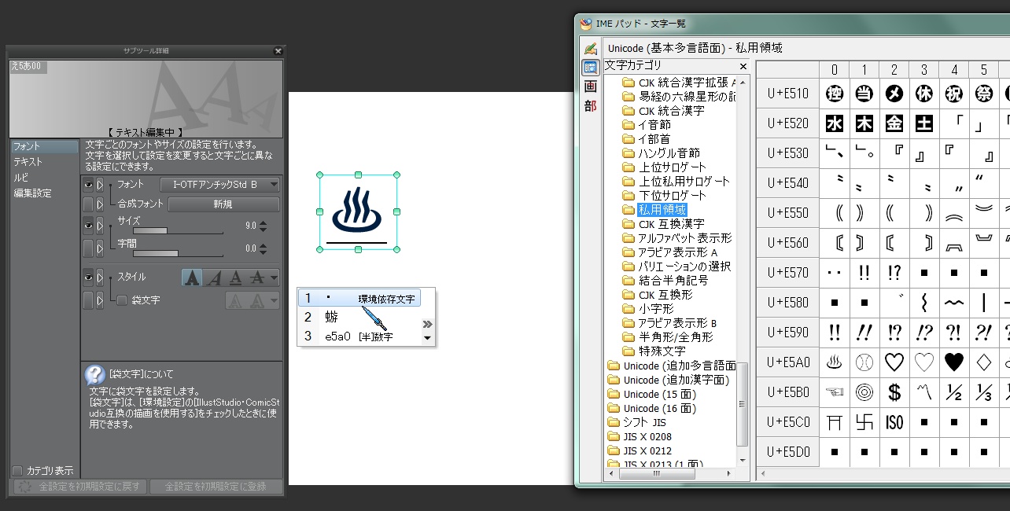Viewport: 1010px width, 511px height.
Task: Open stroke count lookup (画) in IME Pad
Action: 590,86
